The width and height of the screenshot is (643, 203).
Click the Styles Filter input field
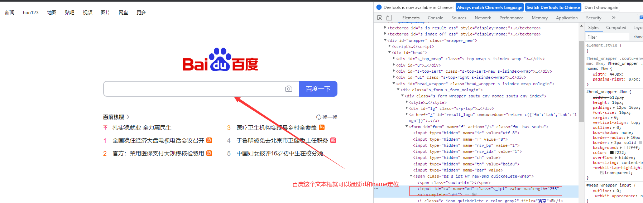pos(607,37)
